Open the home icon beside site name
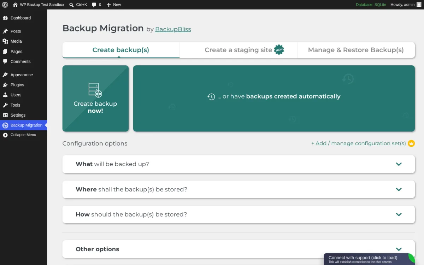Screen dimensions: 424x265 [x=15, y=5]
